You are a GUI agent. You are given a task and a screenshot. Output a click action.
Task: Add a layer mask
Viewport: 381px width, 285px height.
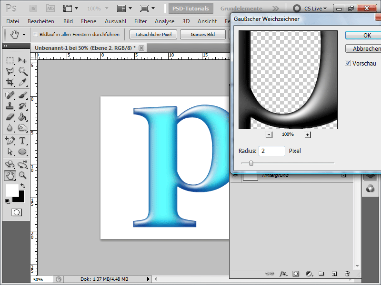point(296,274)
